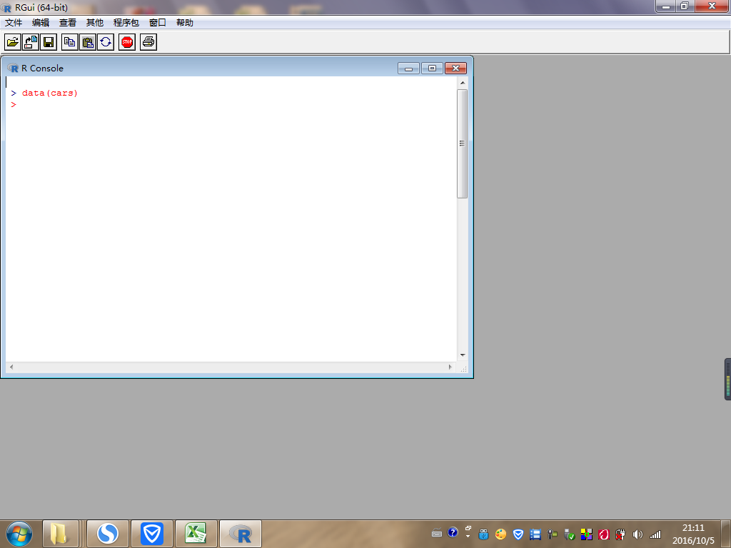Click the R taskbar button
Screen dimensions: 731x548
pos(241,534)
